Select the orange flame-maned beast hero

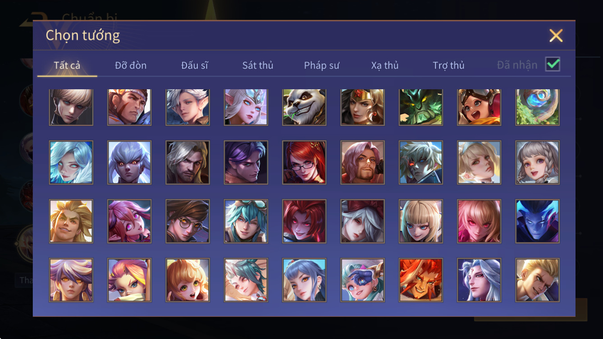[421, 280]
